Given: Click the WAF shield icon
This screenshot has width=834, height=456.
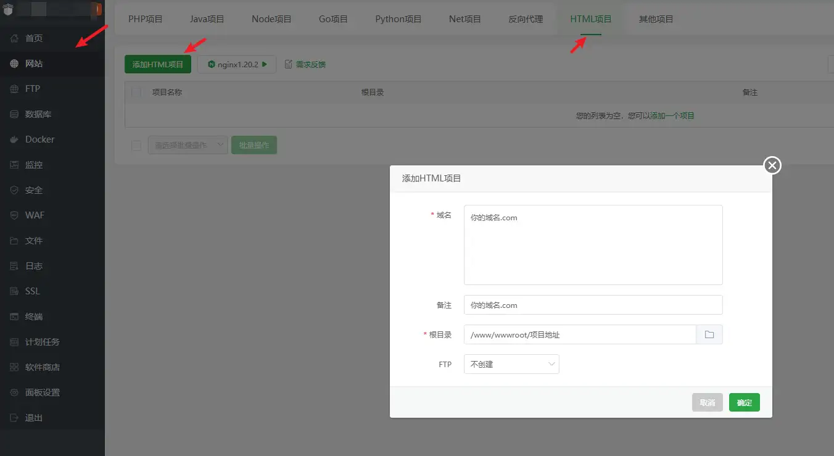Looking at the screenshot, I should (14, 215).
